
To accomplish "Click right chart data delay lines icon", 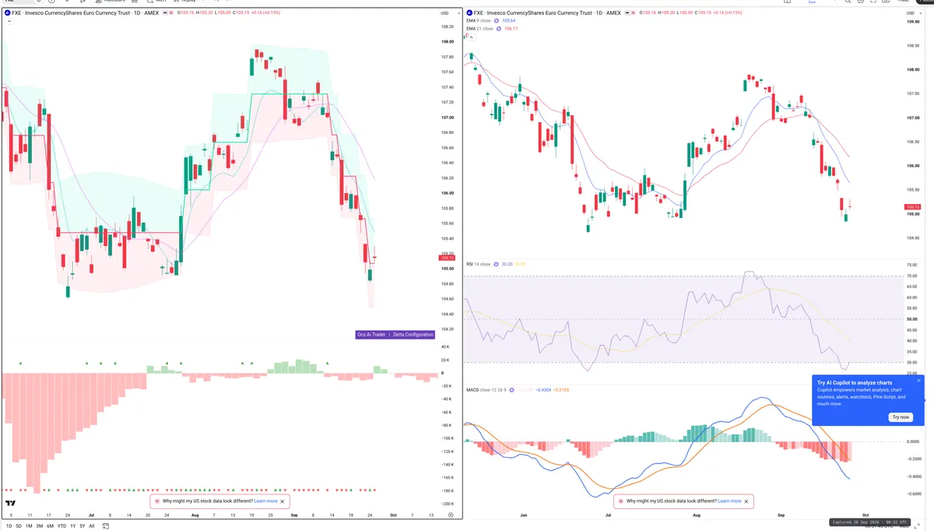I will click(x=634, y=13).
